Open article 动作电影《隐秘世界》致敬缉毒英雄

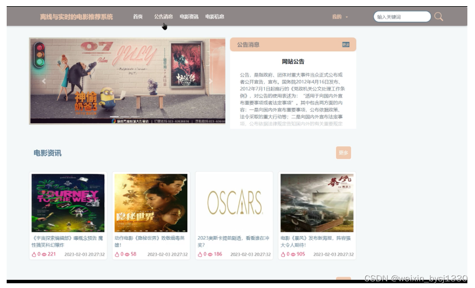[150, 241]
